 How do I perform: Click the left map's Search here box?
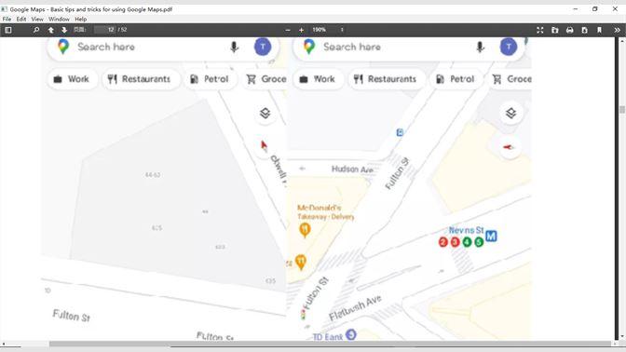(163, 47)
